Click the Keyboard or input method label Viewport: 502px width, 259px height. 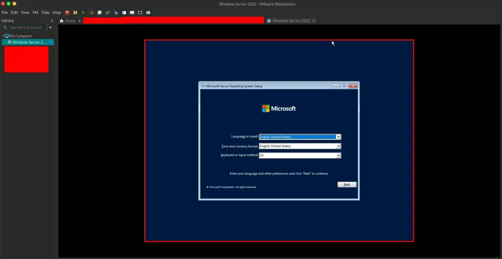pos(239,155)
